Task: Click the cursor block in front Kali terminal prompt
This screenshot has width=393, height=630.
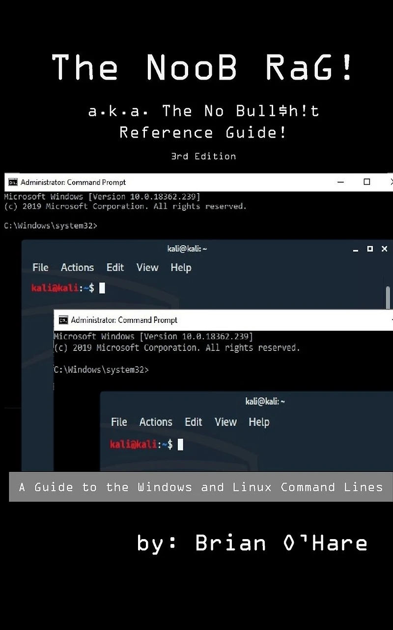Action: 180,444
